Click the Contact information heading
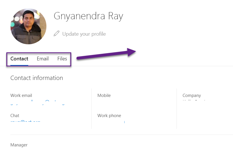This screenshot has height=149, width=233. click(37, 78)
